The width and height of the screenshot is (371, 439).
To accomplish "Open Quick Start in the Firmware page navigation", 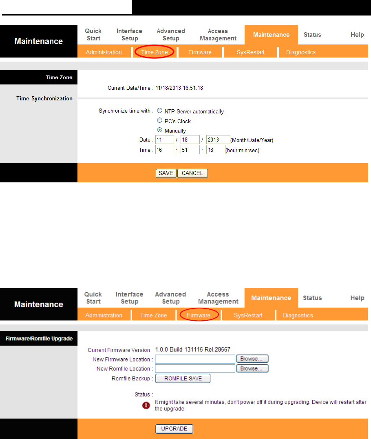I will coord(93,298).
